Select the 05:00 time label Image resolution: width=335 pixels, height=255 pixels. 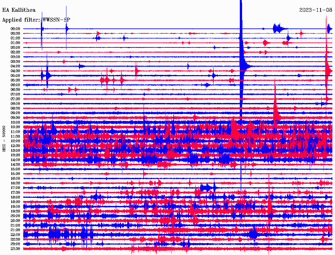tap(15, 76)
